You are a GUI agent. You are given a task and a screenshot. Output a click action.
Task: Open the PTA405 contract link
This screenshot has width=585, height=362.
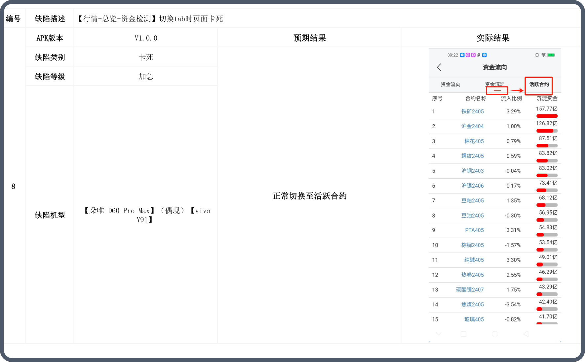474,230
